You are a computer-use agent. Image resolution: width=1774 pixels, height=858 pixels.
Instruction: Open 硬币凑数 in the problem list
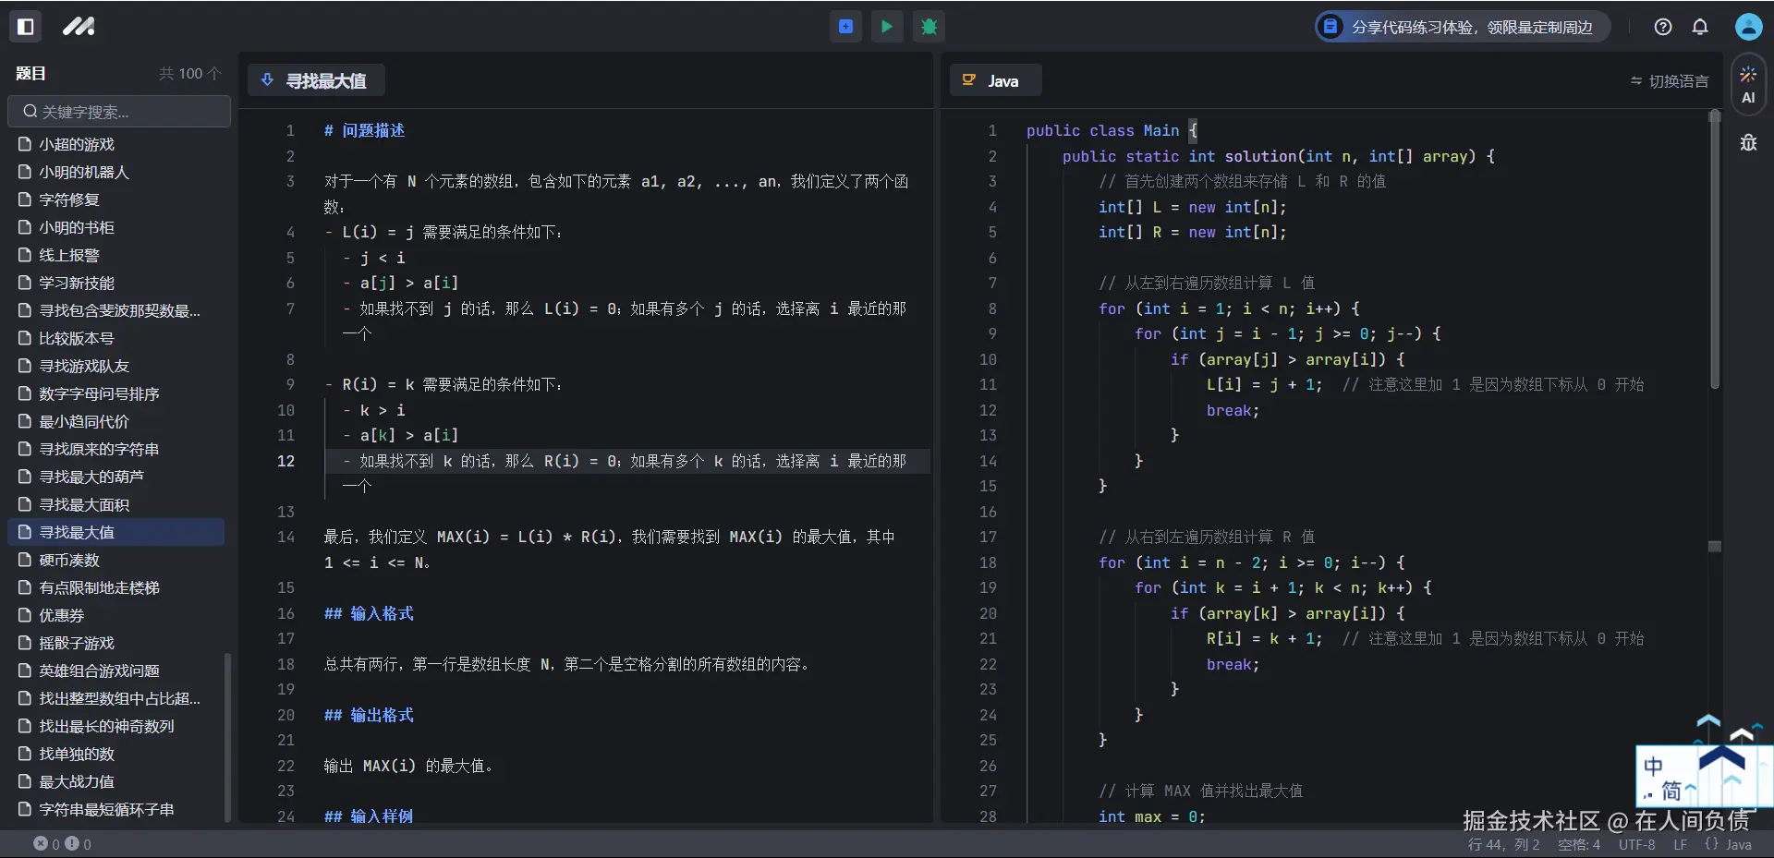[69, 560]
